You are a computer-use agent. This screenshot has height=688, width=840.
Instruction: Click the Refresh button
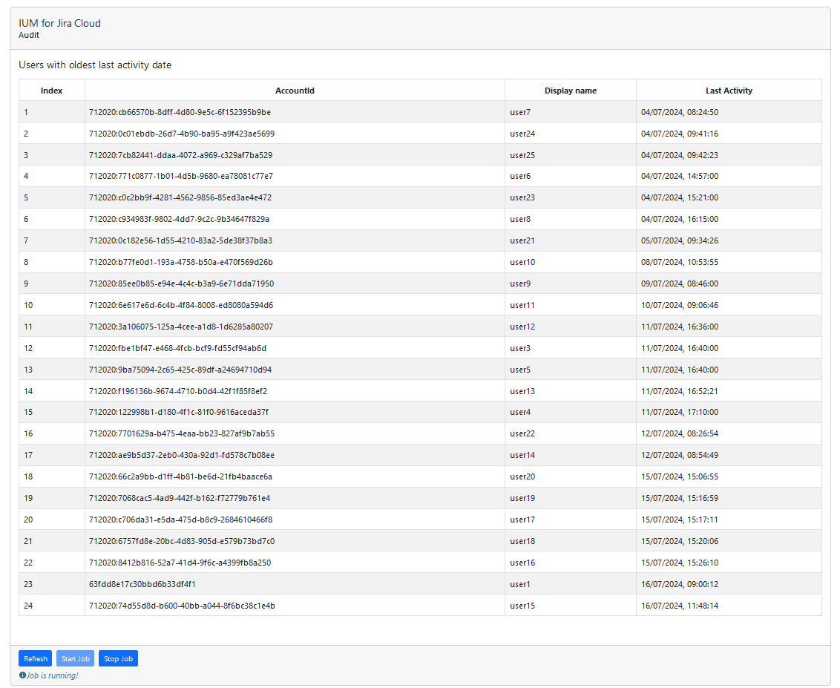click(x=36, y=658)
